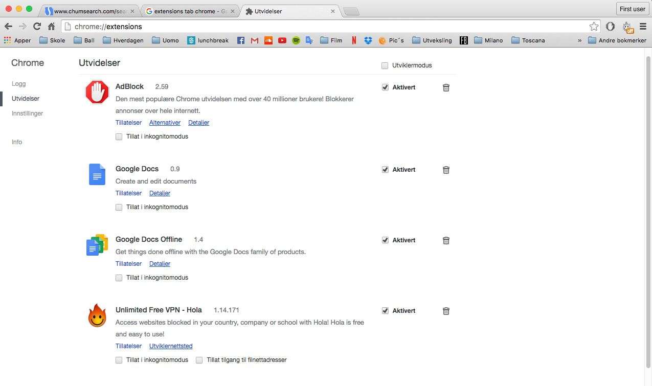Open the Opera-style O extension icon
This screenshot has width=652, height=386.
tap(610, 26)
